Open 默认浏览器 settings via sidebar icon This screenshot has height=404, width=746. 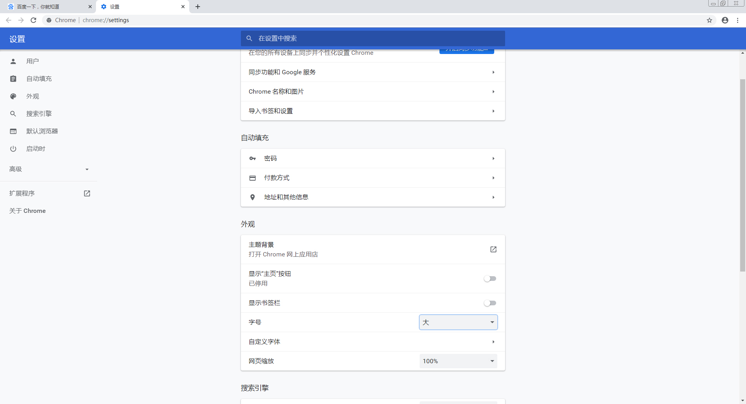pyautogui.click(x=13, y=131)
